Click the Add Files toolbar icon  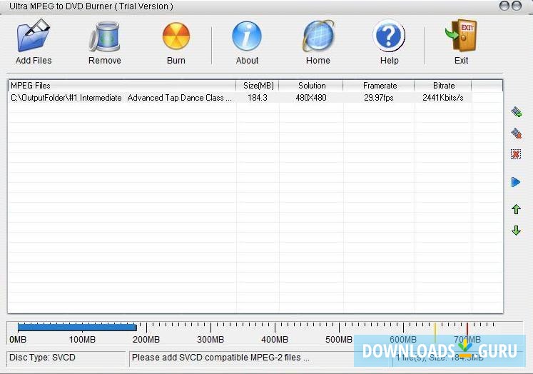pos(34,36)
